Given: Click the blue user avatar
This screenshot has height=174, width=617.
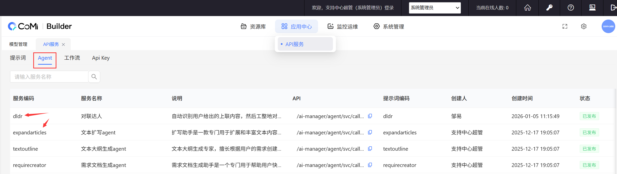Looking at the screenshot, I should click(x=608, y=26).
